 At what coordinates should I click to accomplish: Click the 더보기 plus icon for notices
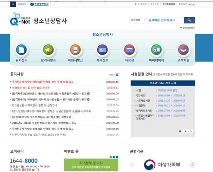tap(117, 75)
